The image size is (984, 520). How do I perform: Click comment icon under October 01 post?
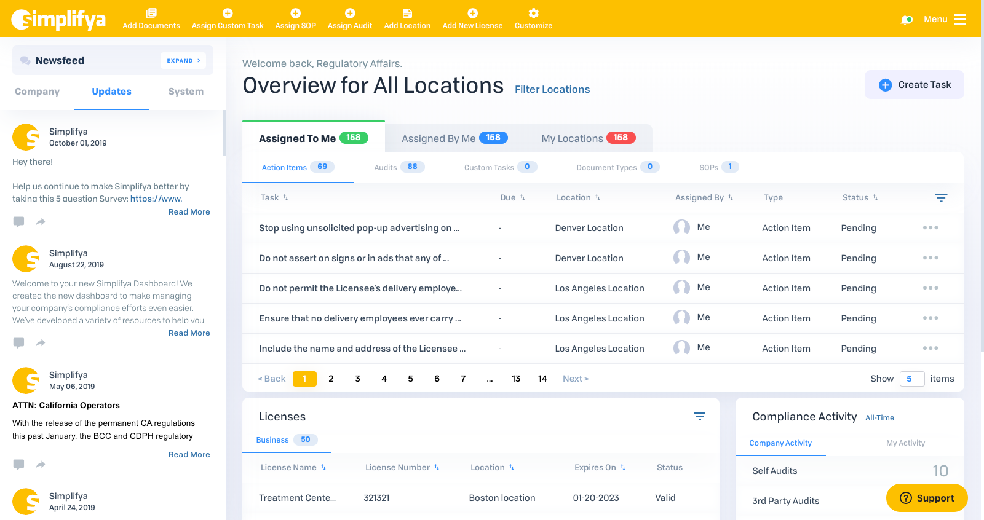19,222
